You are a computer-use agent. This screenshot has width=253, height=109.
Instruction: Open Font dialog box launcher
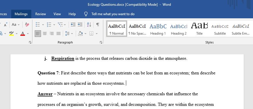click(x=30, y=42)
